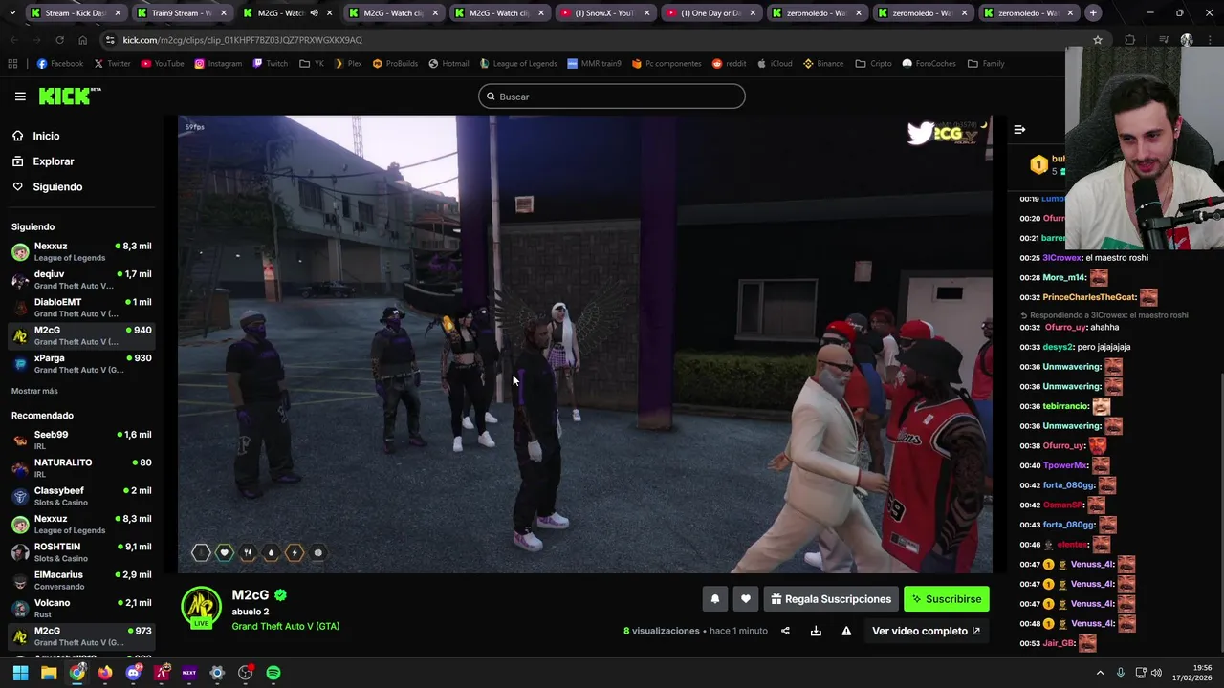Open the apps grid in bookmarks bar
The height and width of the screenshot is (688, 1224).
[12, 64]
